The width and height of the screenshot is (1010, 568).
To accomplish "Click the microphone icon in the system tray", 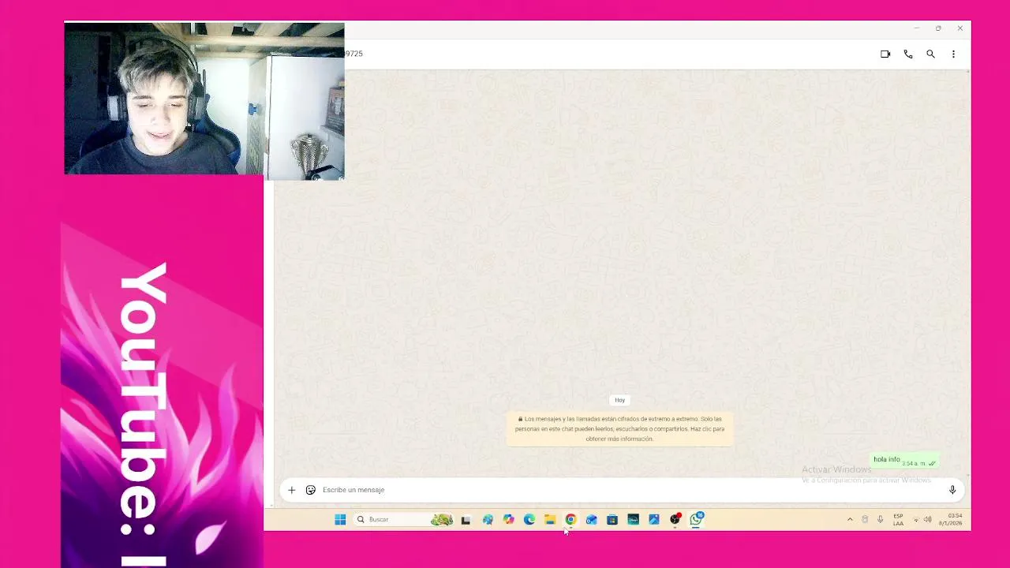I will pyautogui.click(x=880, y=519).
